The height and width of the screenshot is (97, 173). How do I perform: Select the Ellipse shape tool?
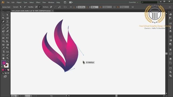coord(7,25)
